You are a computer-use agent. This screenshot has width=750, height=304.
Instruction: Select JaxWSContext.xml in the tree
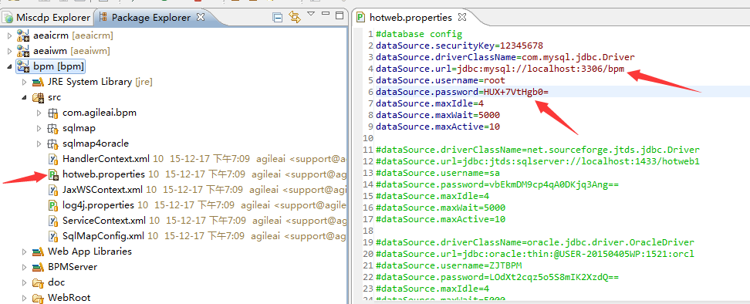click(103, 190)
